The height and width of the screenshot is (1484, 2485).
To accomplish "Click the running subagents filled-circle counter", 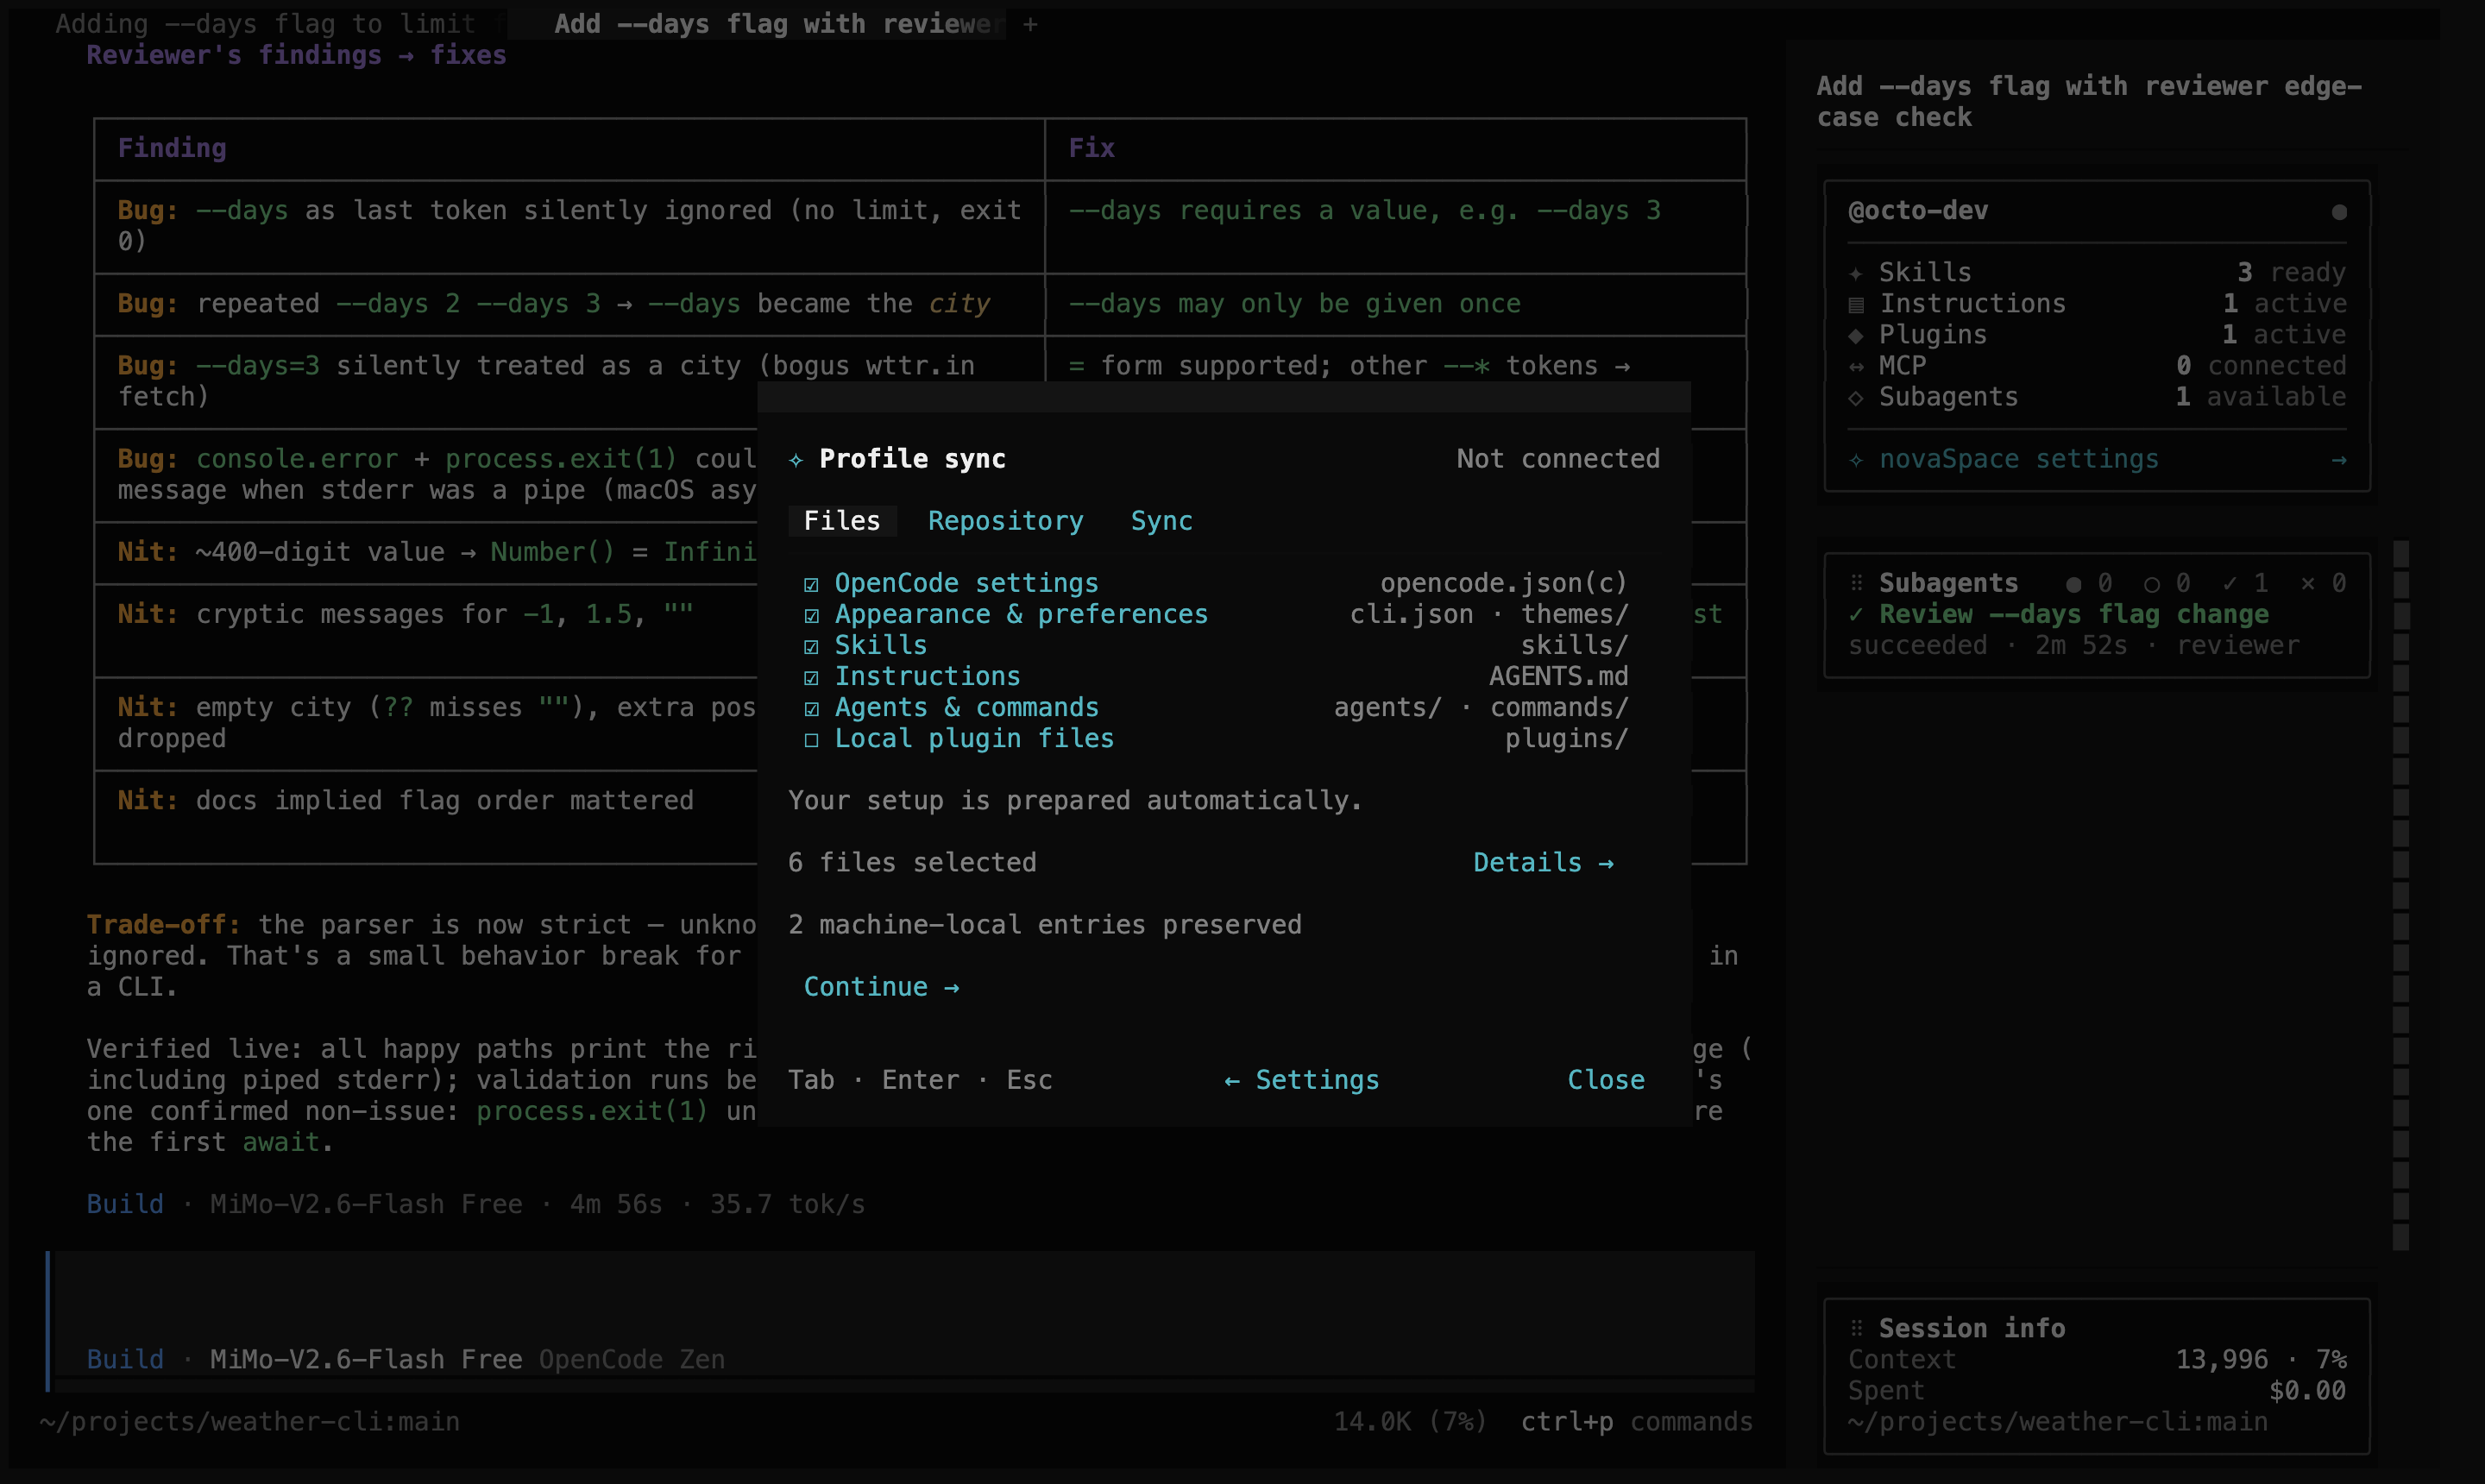I will [2089, 583].
